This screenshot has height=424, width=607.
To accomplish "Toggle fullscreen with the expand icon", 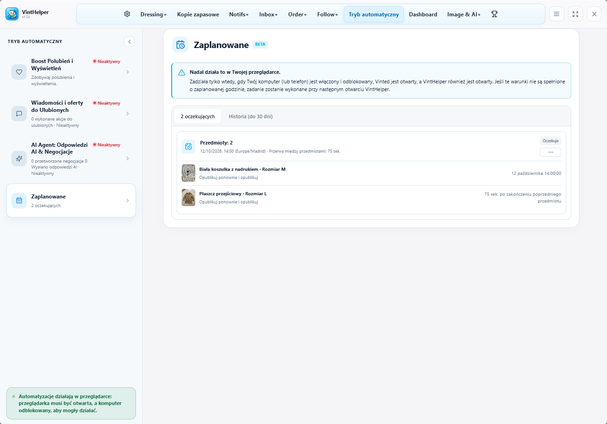I will 575,14.
